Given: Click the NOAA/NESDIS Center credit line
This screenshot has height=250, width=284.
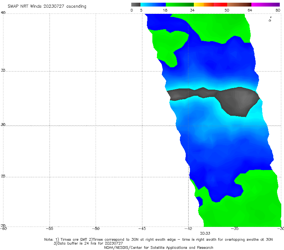Looking at the screenshot, I should (x=159, y=247).
